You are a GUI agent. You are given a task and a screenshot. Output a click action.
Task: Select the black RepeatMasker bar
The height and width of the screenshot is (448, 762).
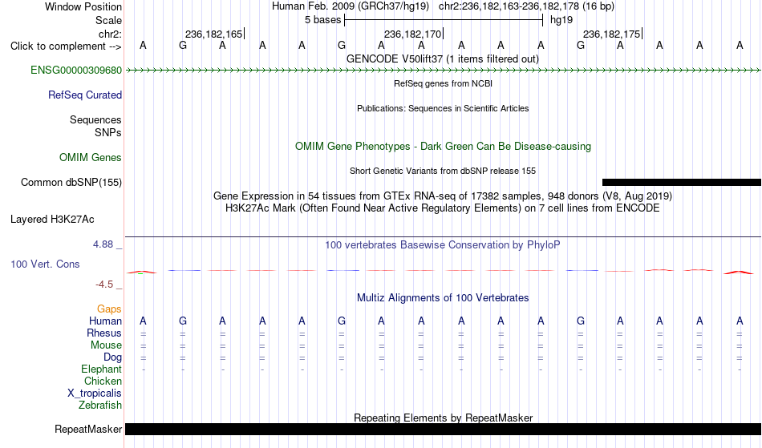click(x=443, y=429)
